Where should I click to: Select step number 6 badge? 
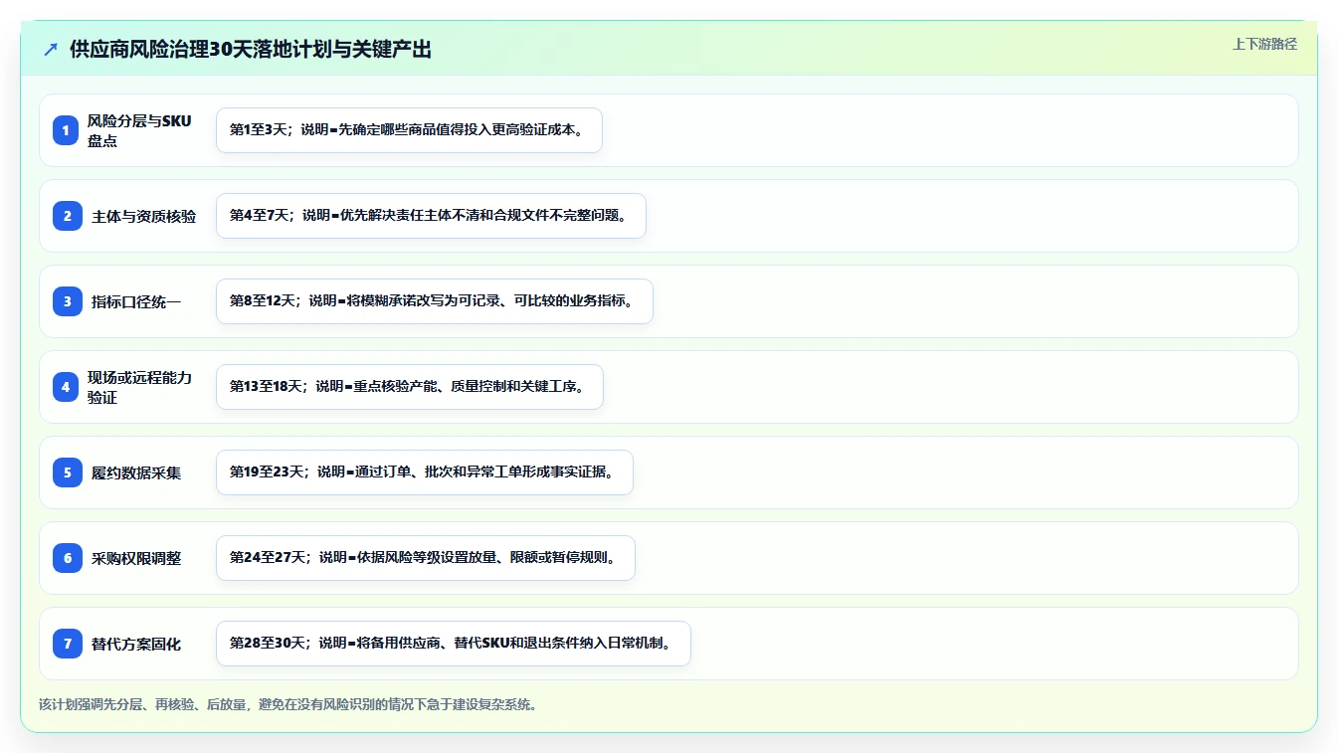click(x=68, y=558)
